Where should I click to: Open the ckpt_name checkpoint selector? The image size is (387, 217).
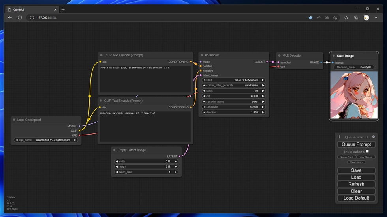pos(46,140)
